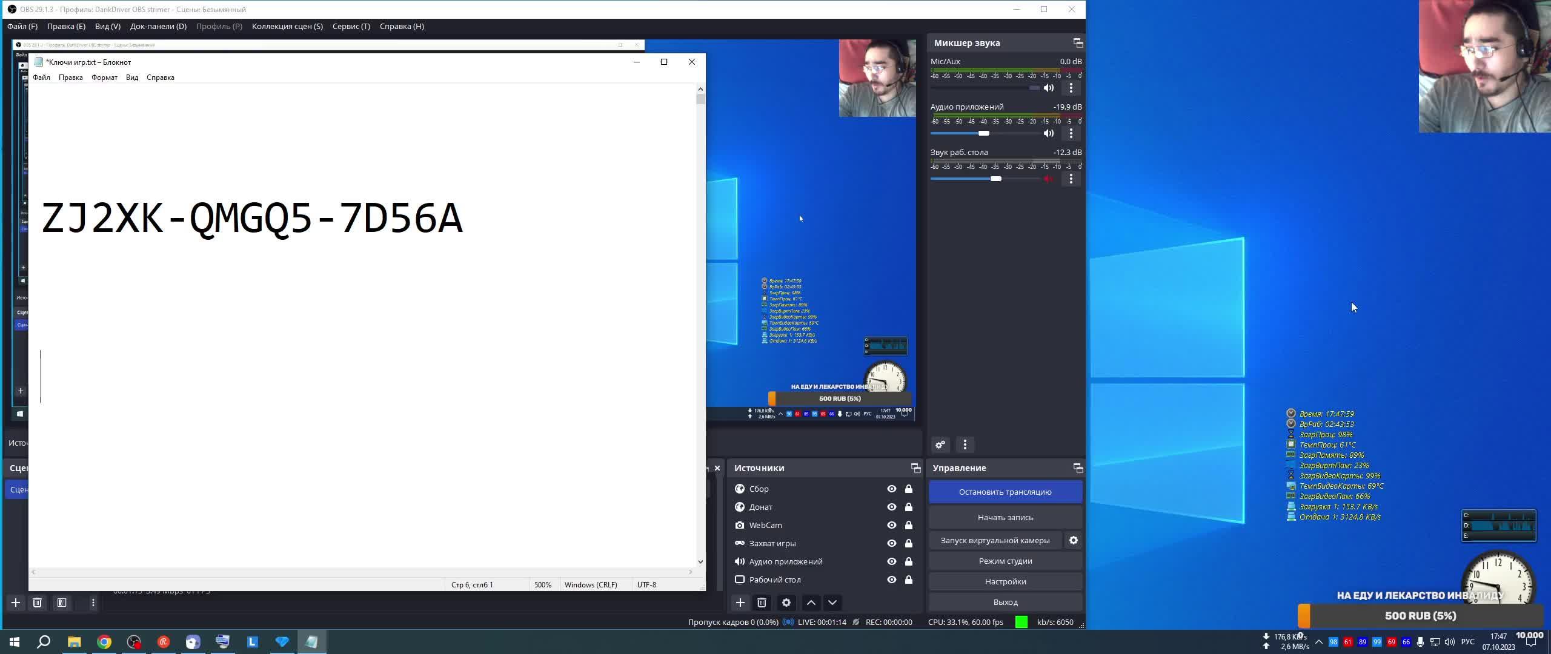This screenshot has height=654, width=1551.
Task: Open Notepad's Формат menu
Action: point(104,78)
